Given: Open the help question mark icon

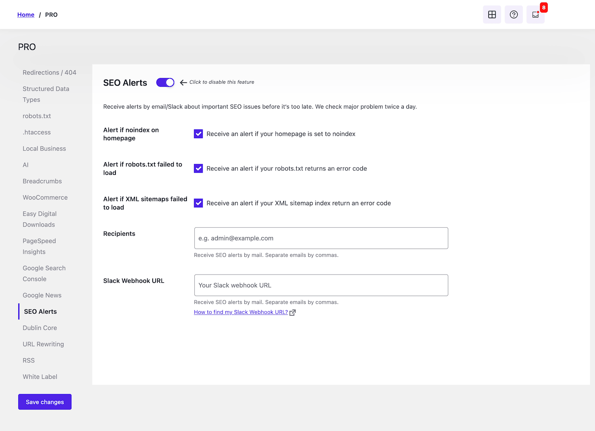Looking at the screenshot, I should tap(514, 15).
